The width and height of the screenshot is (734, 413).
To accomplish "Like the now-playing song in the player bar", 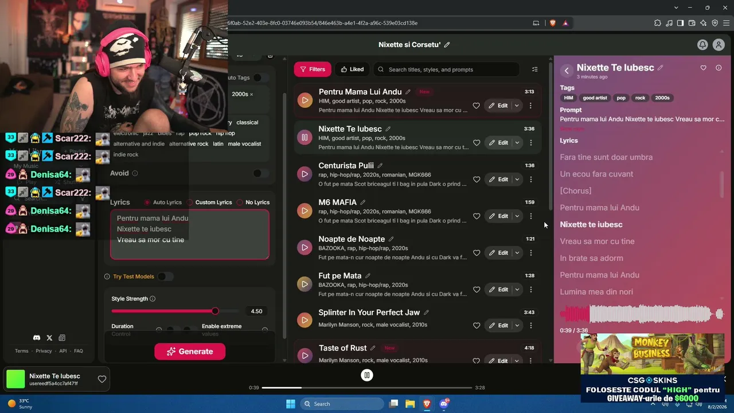I will pos(101,379).
